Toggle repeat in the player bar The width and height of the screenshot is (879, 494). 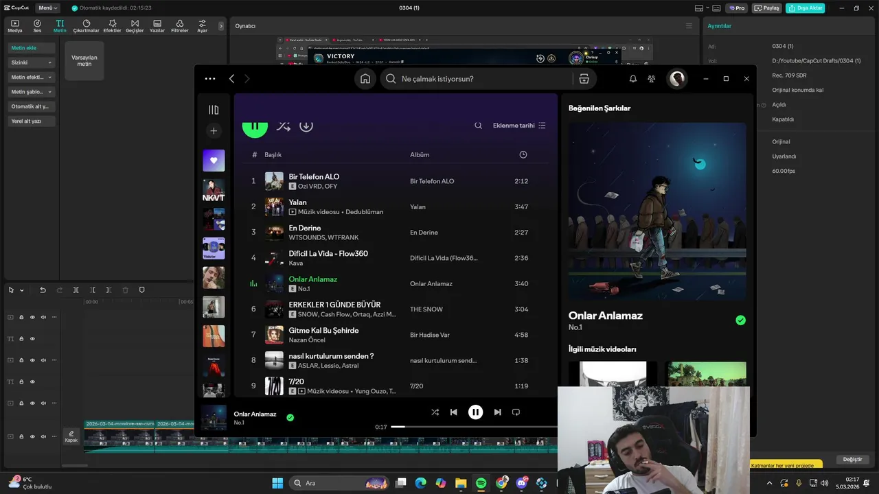516,412
